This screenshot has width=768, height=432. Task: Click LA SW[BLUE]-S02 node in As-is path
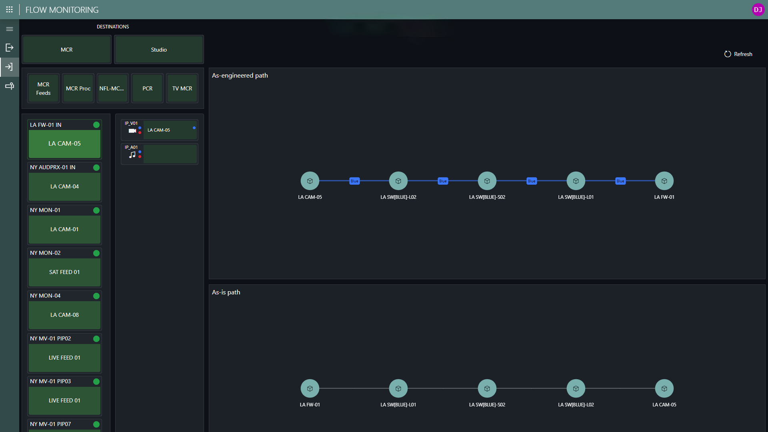[x=487, y=388]
